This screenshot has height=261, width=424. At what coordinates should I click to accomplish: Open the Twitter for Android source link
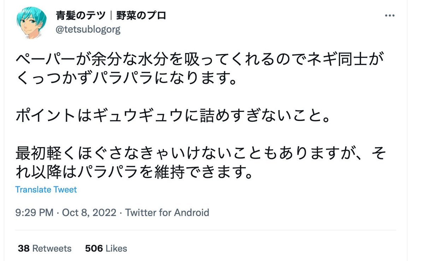pos(167,213)
